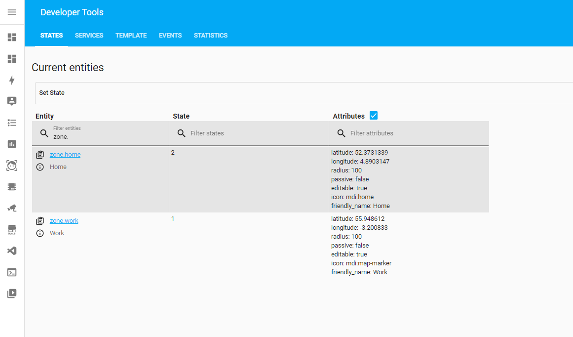Open the Terminal sidebar icon

coord(12,272)
